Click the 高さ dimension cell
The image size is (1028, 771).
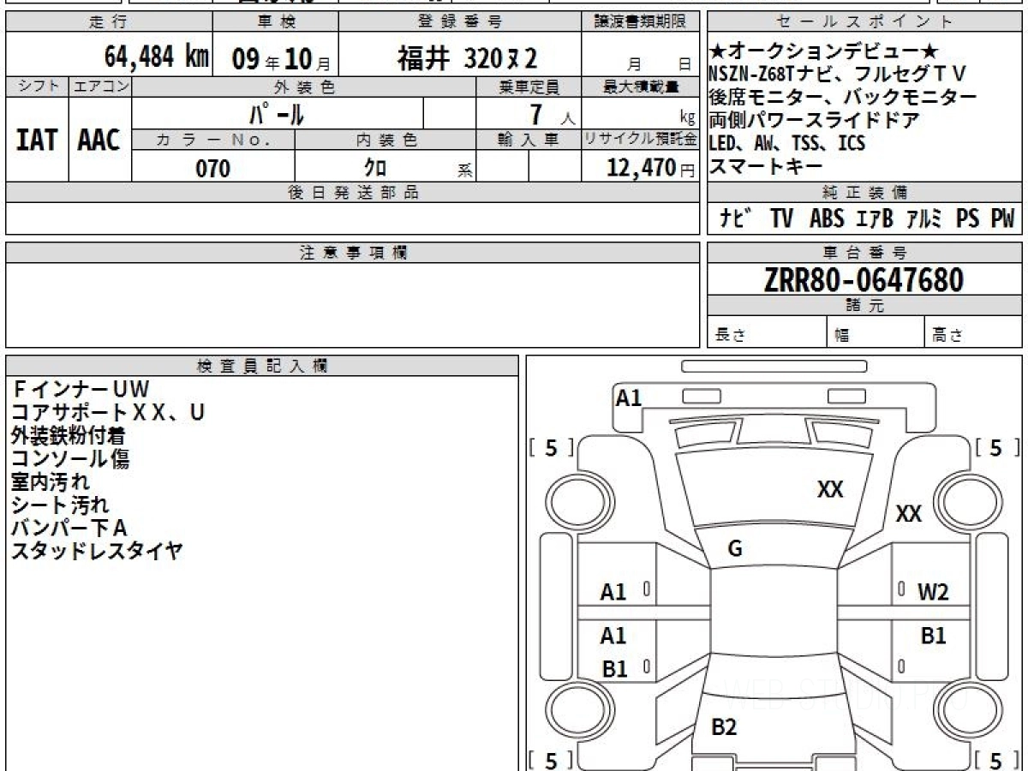973,333
